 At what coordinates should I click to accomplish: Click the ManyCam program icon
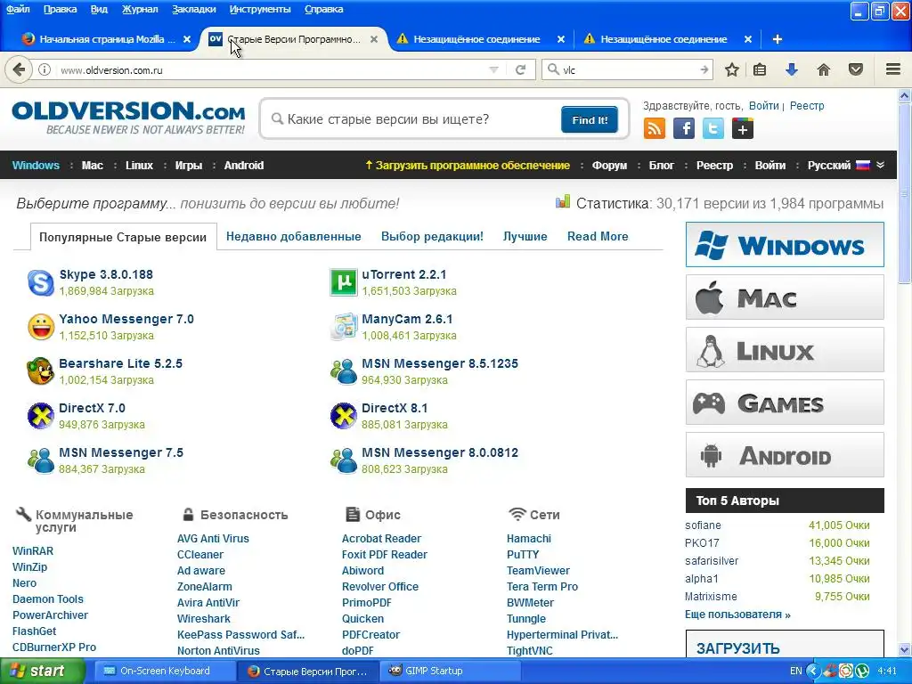coord(344,327)
